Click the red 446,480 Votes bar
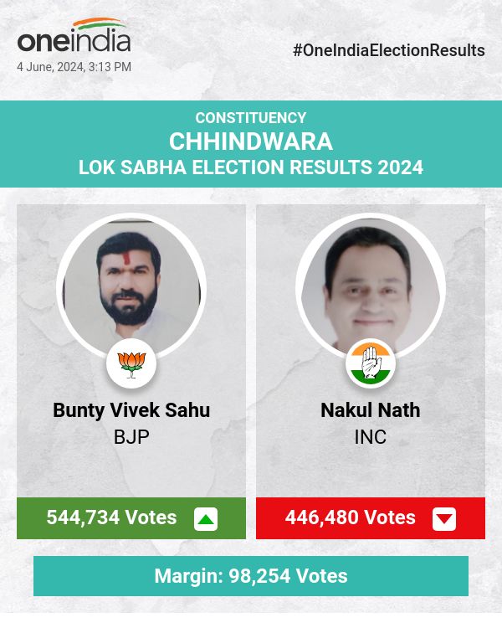Screen dimensions: 502x628 [371, 518]
